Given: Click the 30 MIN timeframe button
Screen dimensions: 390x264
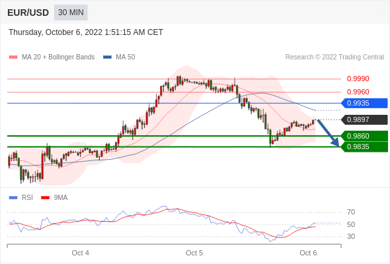Looking at the screenshot, I should pyautogui.click(x=71, y=13).
